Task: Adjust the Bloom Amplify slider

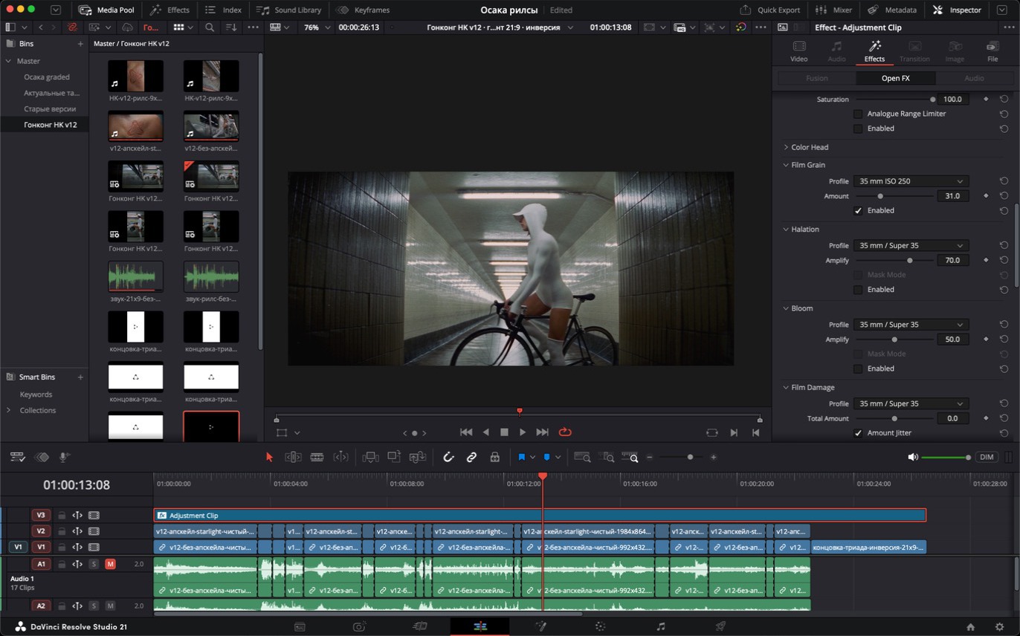Action: point(895,340)
